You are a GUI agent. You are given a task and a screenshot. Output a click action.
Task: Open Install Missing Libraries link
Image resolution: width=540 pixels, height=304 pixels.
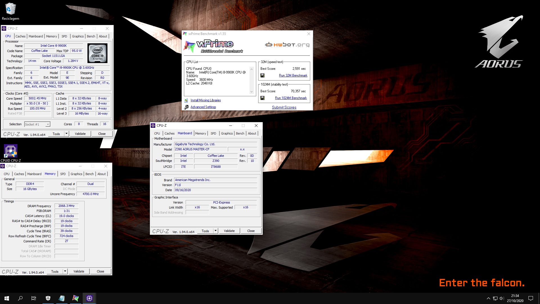206,100
